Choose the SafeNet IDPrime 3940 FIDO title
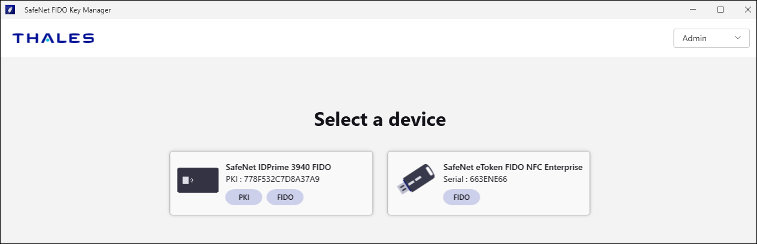The width and height of the screenshot is (757, 244). click(x=278, y=167)
